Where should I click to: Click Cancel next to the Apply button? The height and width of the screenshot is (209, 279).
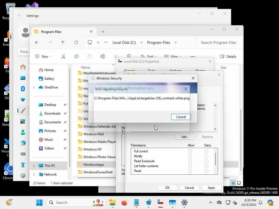point(189,188)
